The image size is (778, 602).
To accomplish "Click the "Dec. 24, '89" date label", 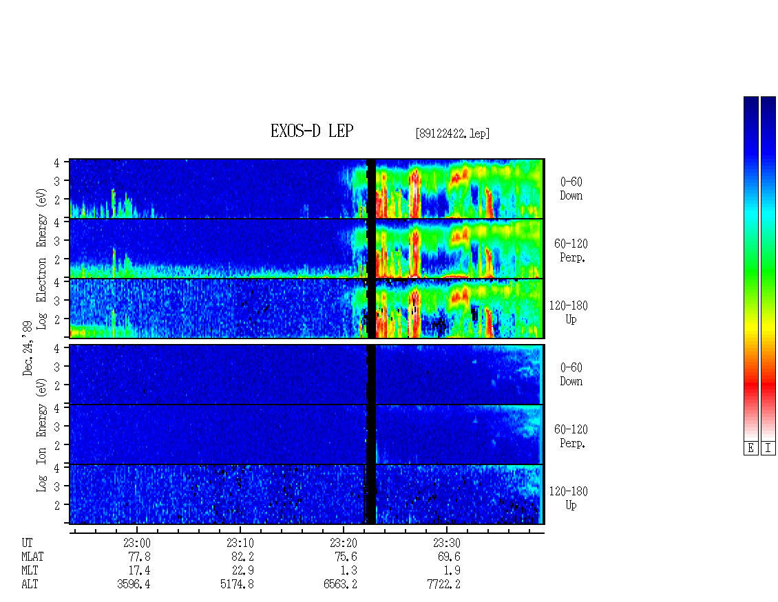I will [x=28, y=348].
